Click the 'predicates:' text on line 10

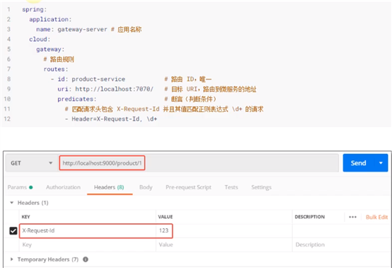click(x=76, y=99)
